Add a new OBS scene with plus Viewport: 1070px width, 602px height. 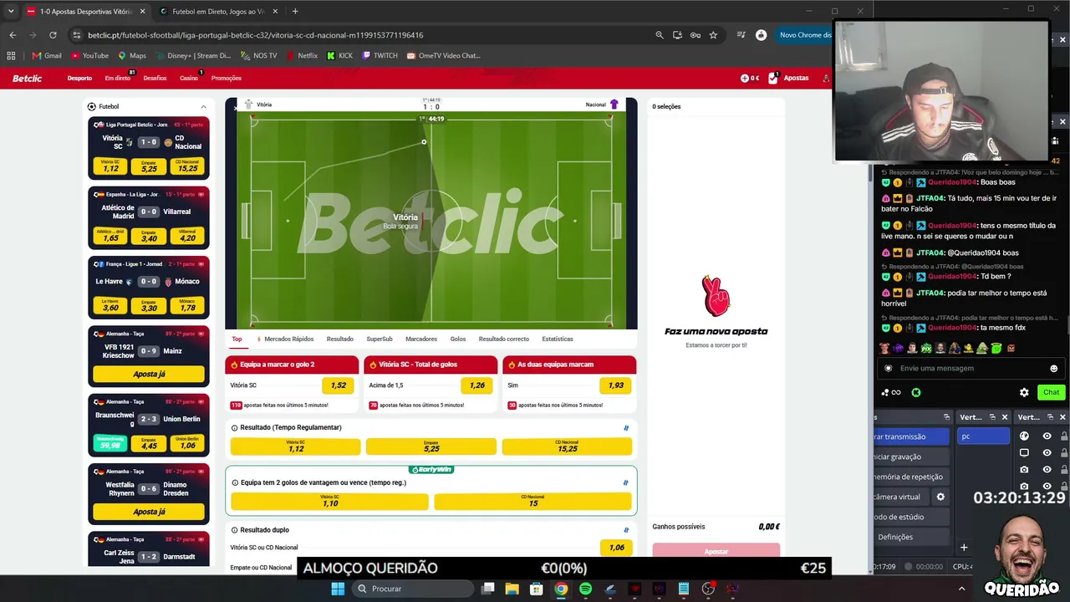[x=964, y=548]
